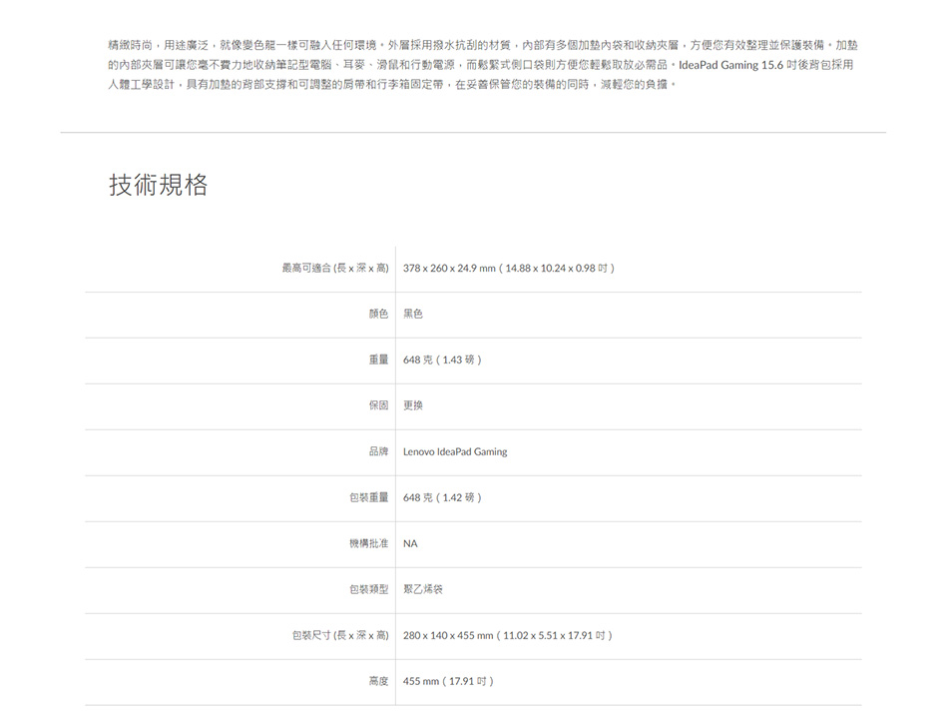Click the 品牌 row label
The image size is (948, 711).
pos(377,452)
